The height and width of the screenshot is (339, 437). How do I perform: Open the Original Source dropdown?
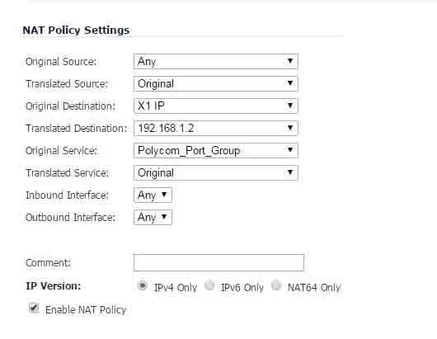(215, 61)
